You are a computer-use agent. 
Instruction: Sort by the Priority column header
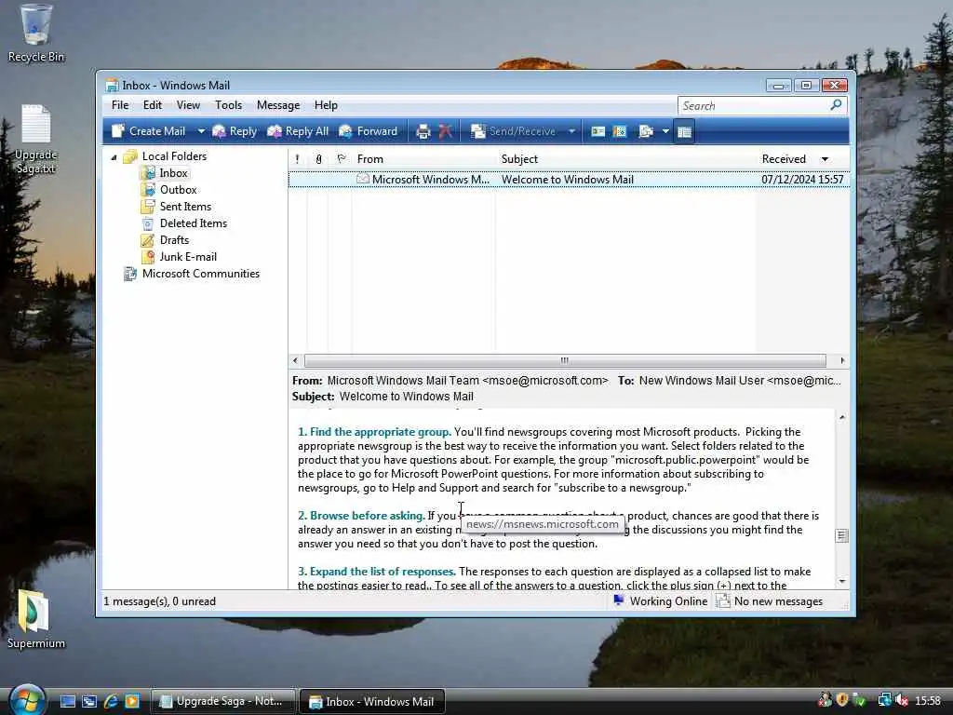[x=297, y=159]
